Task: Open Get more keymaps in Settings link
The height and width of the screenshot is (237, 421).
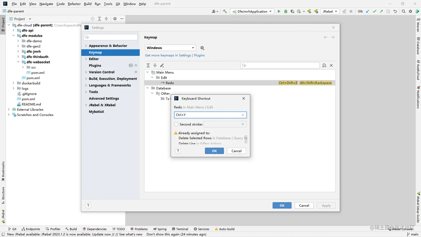Action: (168, 55)
